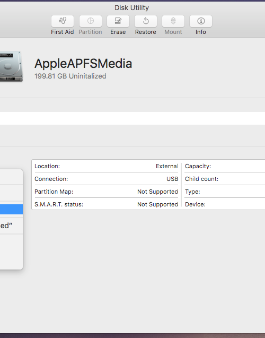Image resolution: width=265 pixels, height=338 pixels.
Task: Click the Connection value USB
Action: point(172,179)
